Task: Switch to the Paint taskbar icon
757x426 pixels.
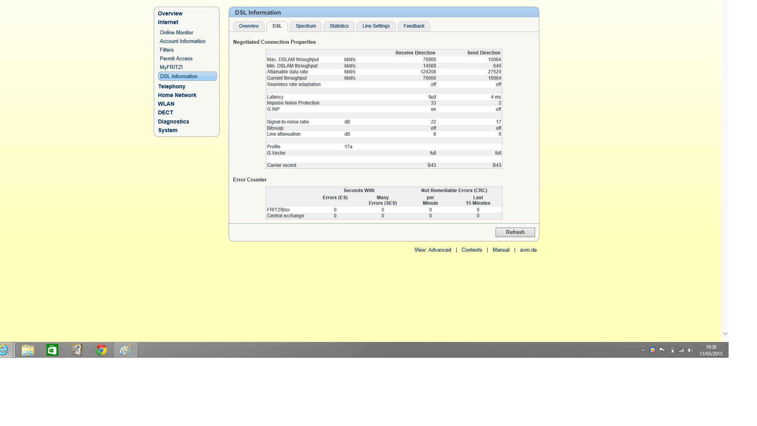Action: tap(126, 350)
